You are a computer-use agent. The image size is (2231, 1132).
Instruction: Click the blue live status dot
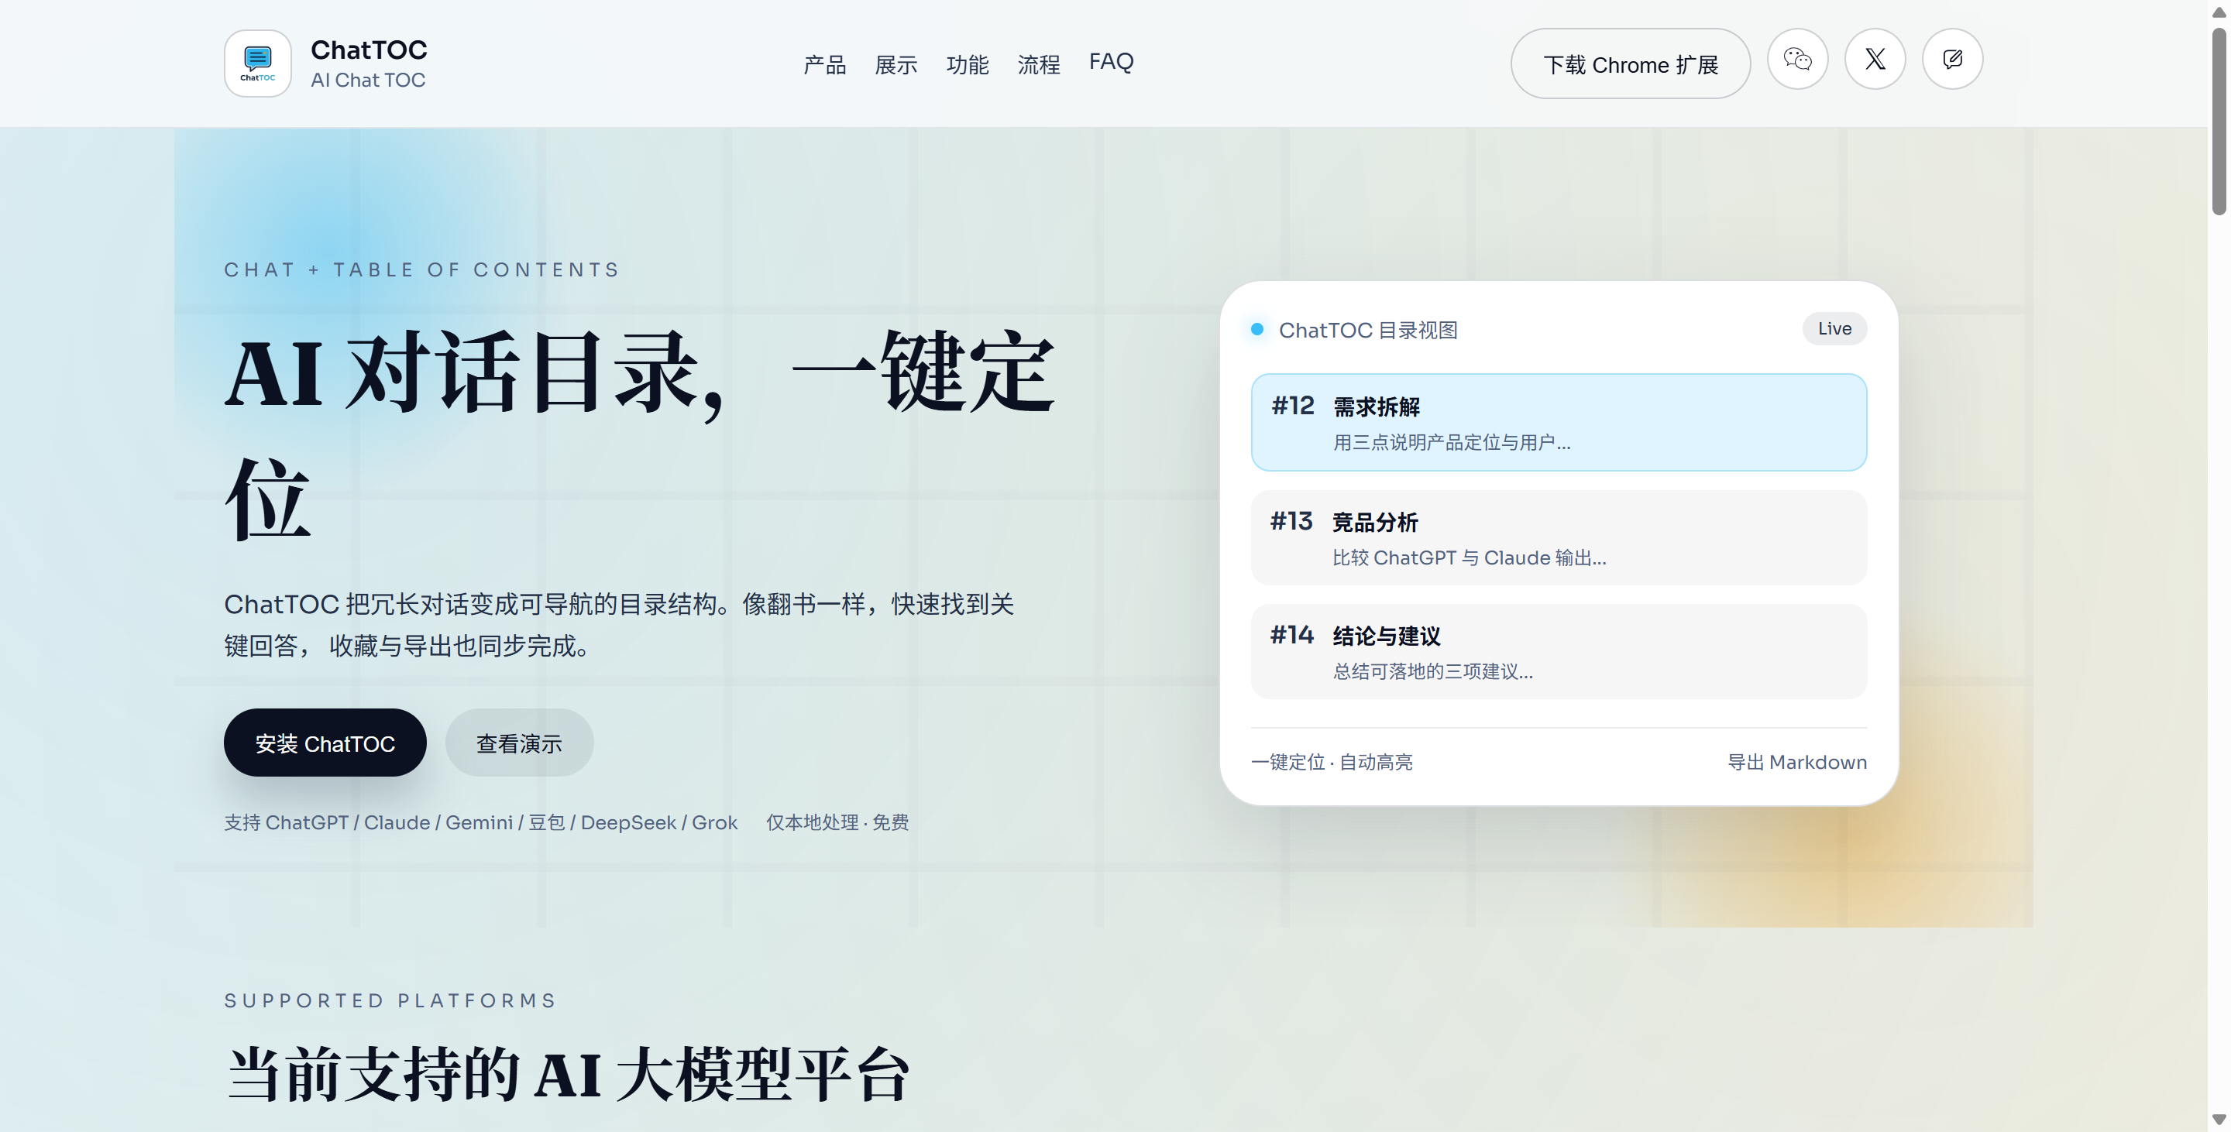1256,330
